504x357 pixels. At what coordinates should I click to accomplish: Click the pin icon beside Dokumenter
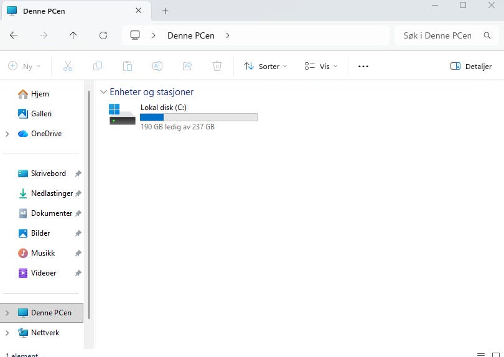click(78, 214)
